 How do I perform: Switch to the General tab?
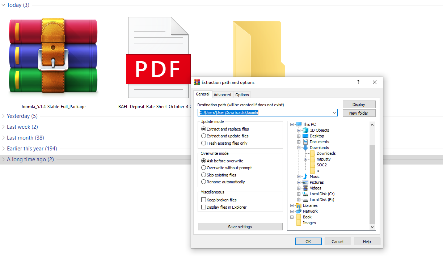click(203, 94)
